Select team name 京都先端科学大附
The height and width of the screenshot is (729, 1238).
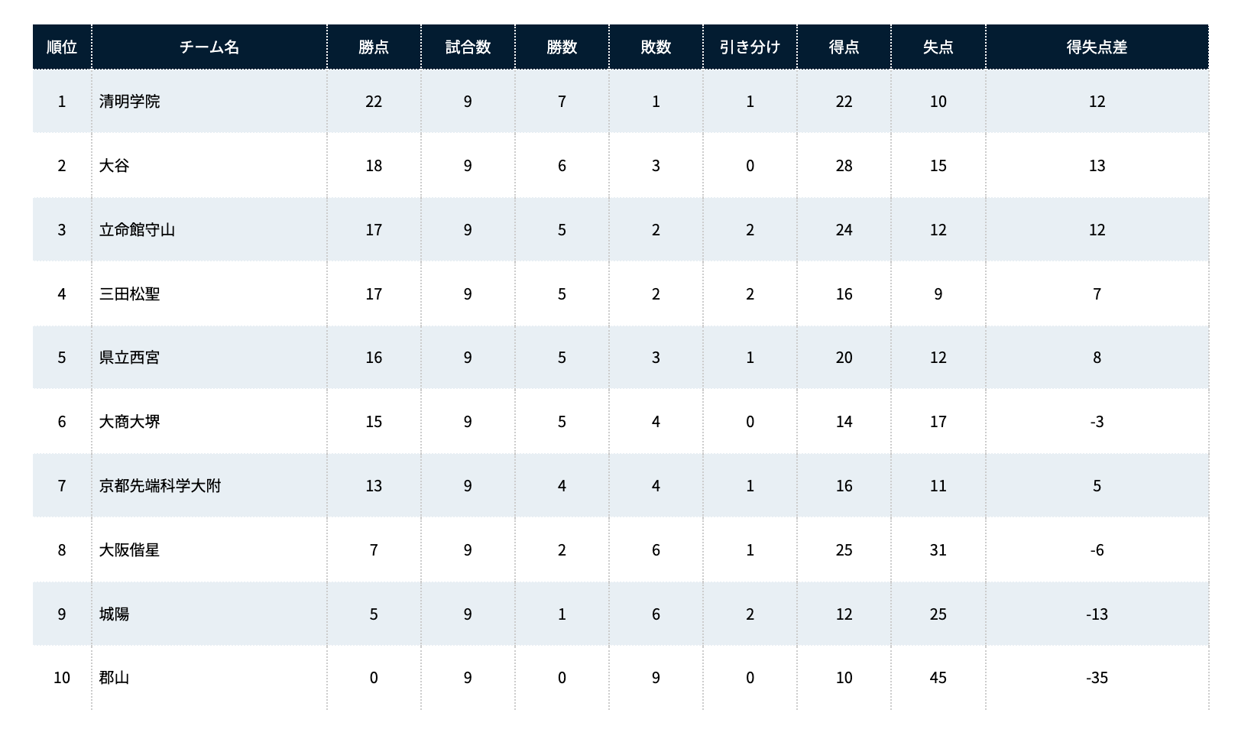[x=160, y=486]
